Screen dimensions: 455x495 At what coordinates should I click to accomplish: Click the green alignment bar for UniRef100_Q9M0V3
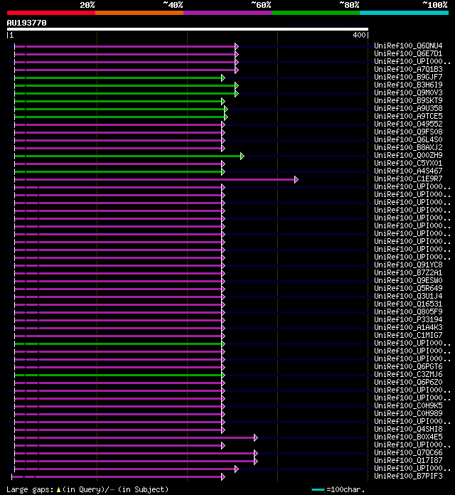tap(125, 94)
